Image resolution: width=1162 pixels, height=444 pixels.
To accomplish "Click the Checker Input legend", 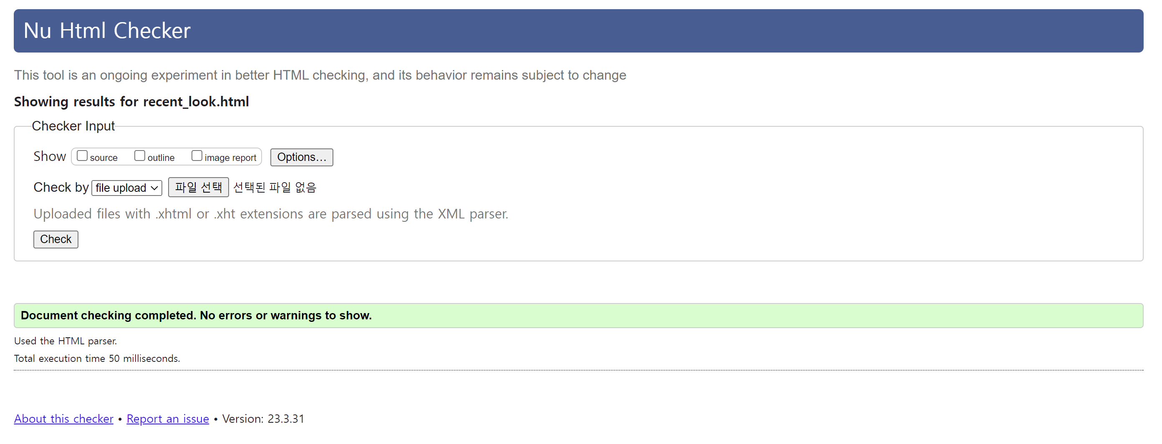I will pyautogui.click(x=73, y=126).
